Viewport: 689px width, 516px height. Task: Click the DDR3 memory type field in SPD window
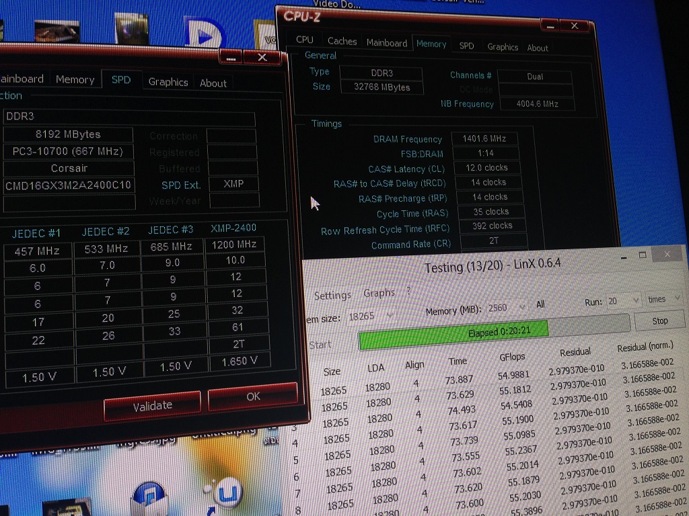[x=129, y=117]
